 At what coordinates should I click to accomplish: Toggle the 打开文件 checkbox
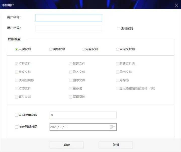(17, 64)
